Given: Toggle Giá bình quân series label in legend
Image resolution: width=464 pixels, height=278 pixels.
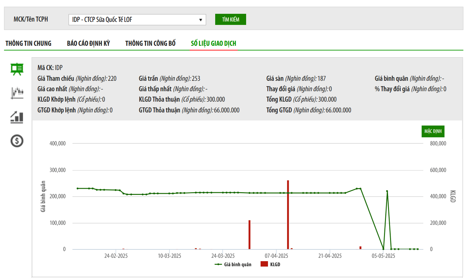Looking at the screenshot, I should (x=237, y=265).
